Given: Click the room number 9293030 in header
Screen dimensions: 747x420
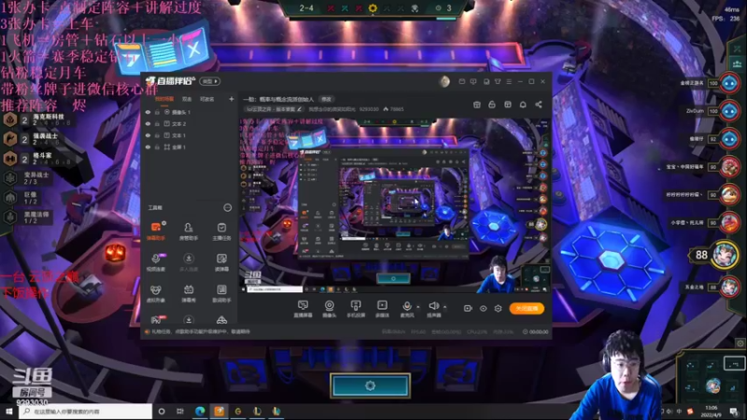Looking at the screenshot, I should point(369,109).
